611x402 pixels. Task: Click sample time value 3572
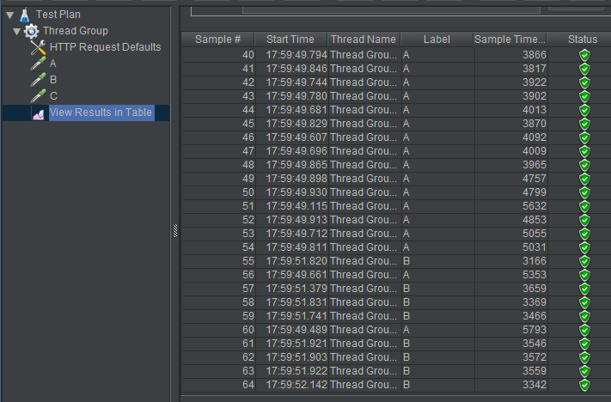(x=535, y=357)
